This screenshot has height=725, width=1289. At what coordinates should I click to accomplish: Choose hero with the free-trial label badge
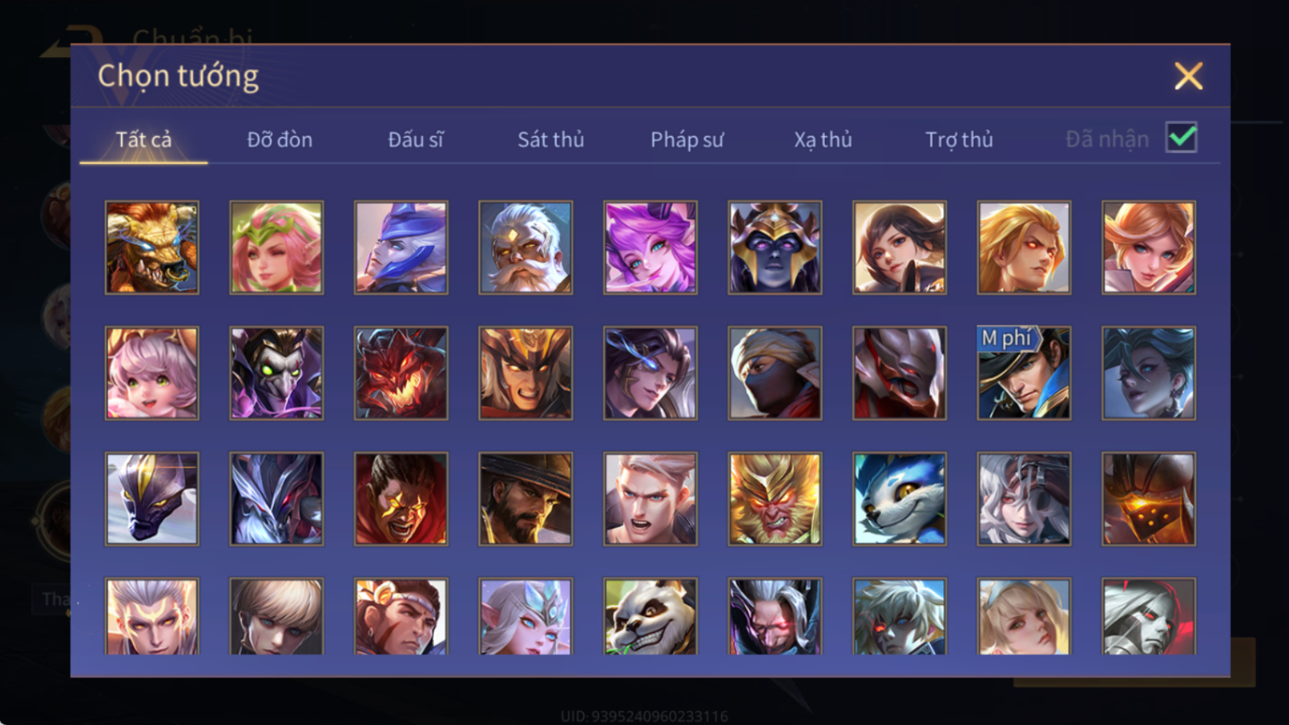[x=1023, y=374]
